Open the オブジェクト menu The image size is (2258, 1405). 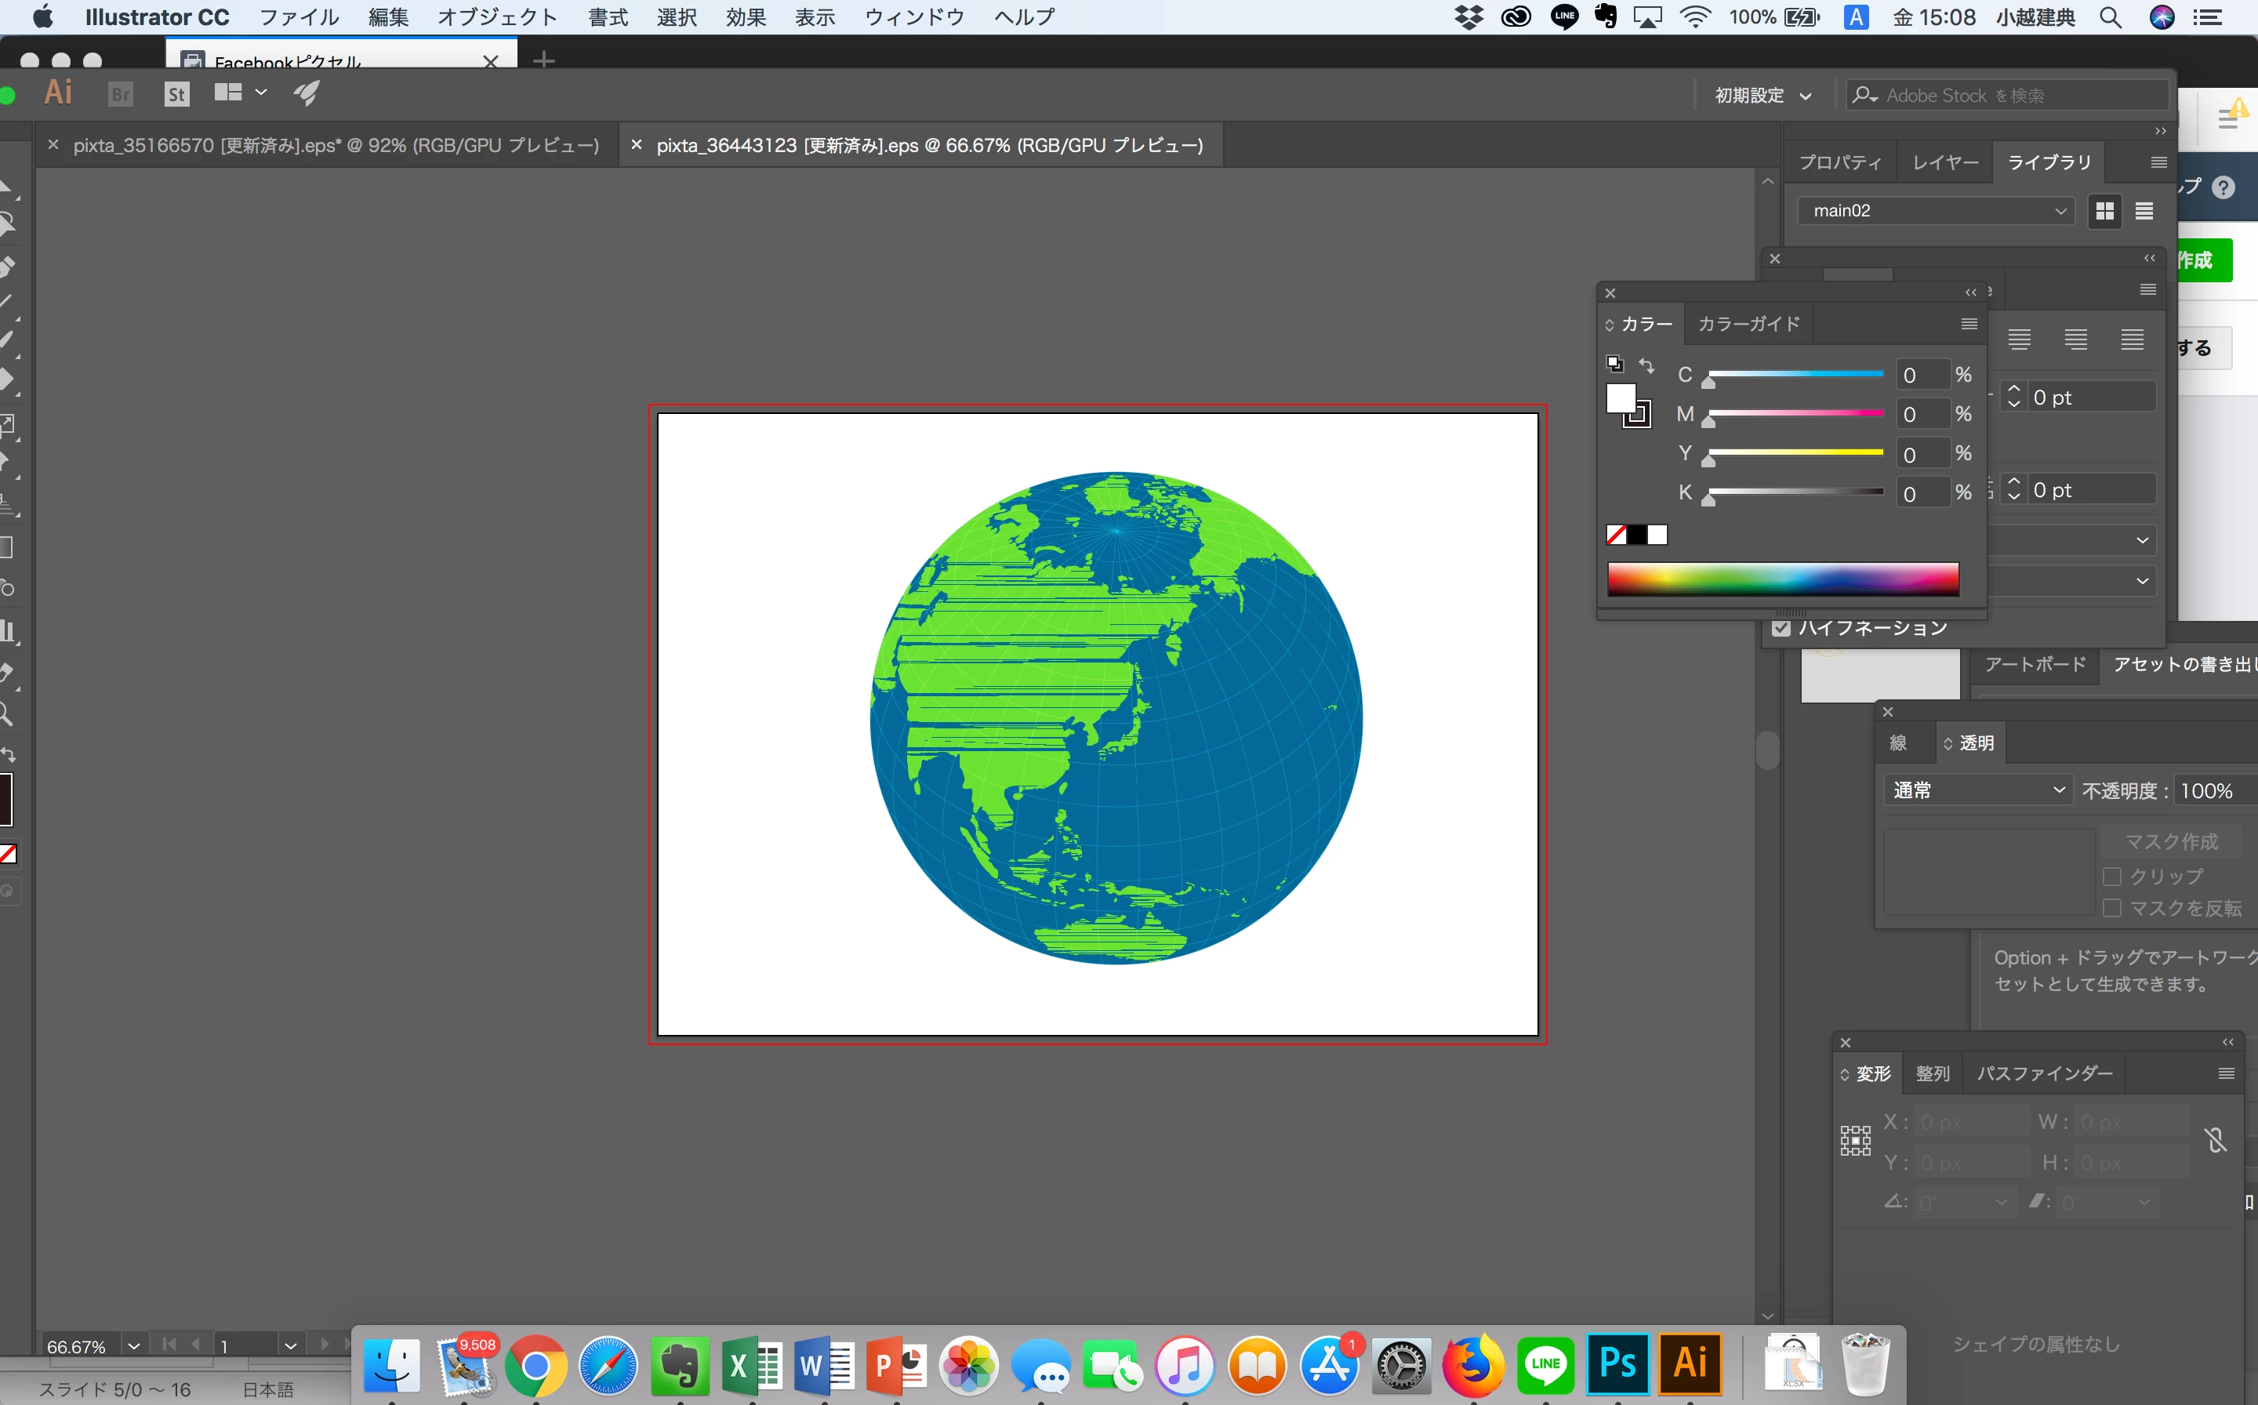497,16
